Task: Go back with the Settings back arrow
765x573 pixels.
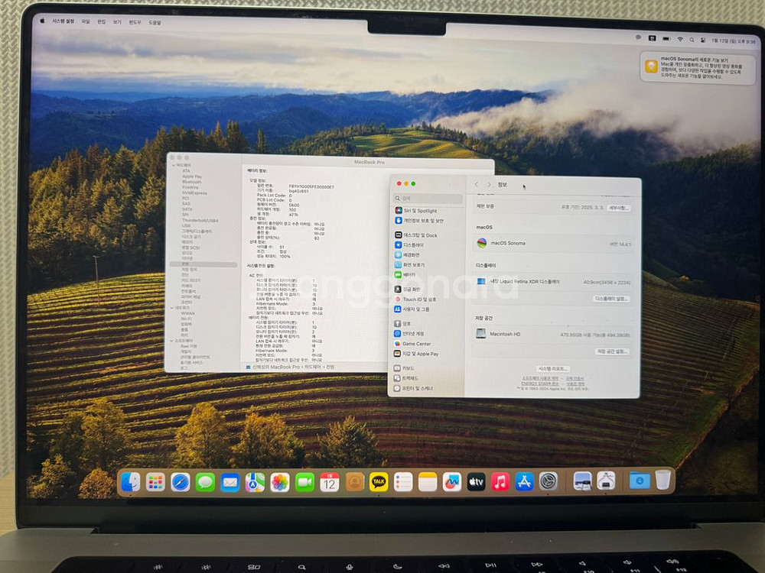Action: tap(477, 184)
